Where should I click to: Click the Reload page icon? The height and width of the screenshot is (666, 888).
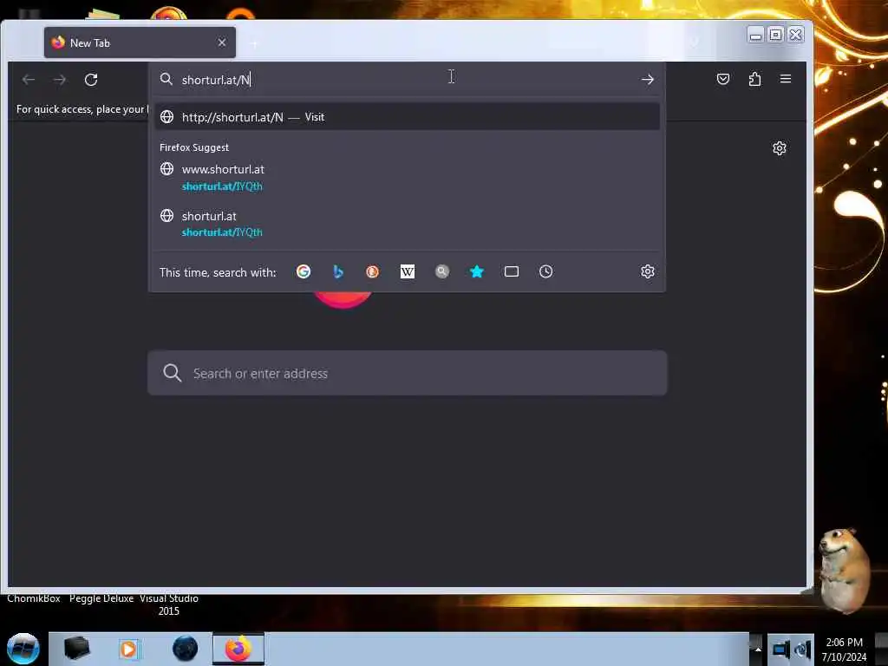click(91, 79)
